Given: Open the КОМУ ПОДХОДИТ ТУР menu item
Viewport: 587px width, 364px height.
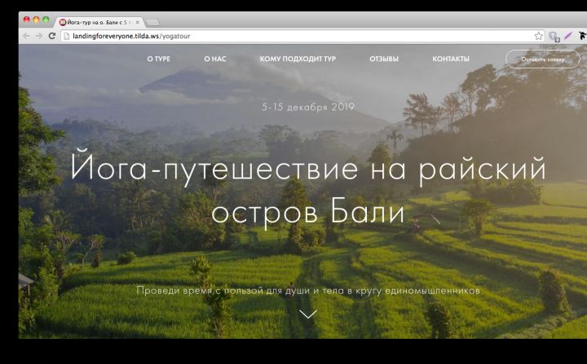Looking at the screenshot, I should [x=298, y=59].
